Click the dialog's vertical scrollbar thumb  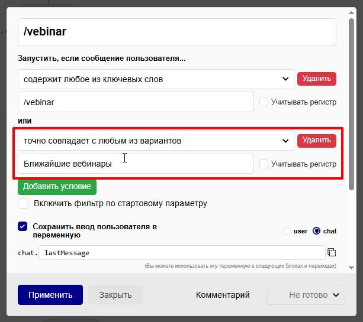pyautogui.click(x=351, y=104)
